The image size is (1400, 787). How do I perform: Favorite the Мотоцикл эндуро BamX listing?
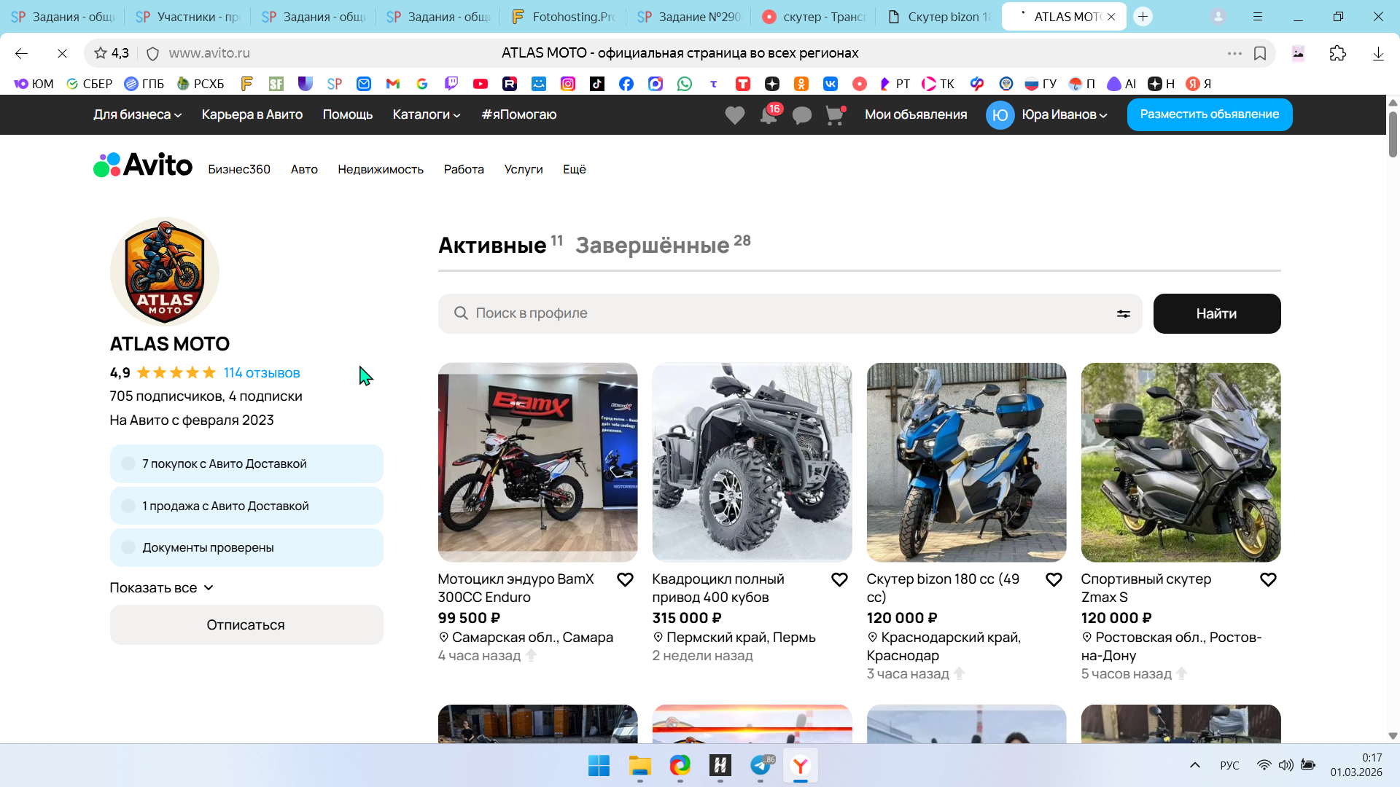click(x=625, y=580)
